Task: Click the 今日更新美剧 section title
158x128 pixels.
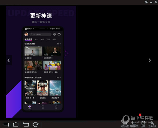Action: (29, 44)
